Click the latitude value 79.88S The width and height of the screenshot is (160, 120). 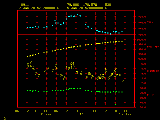(73, 5)
